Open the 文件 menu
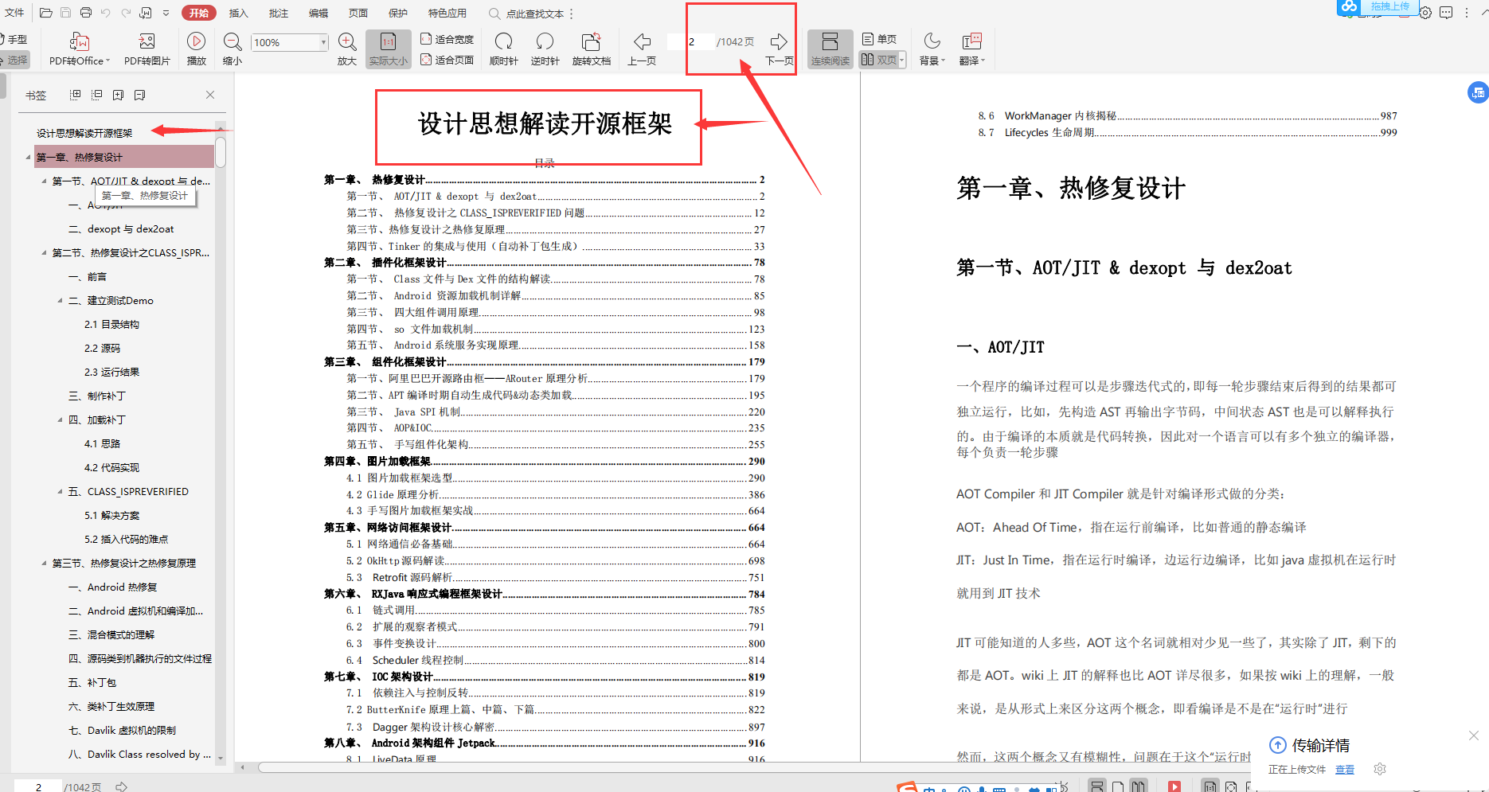 14,13
